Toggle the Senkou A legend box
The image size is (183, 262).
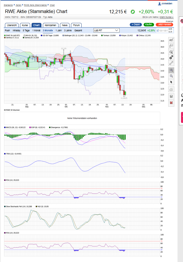(5, 38)
